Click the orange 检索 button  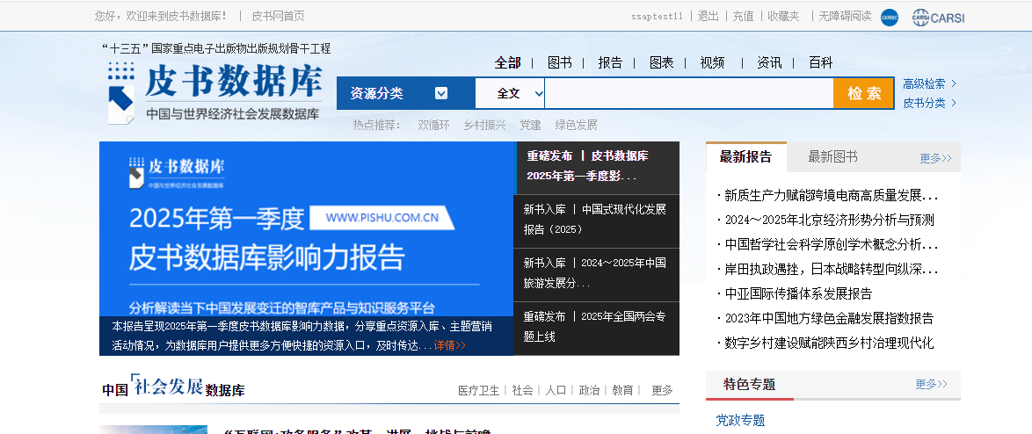point(863,93)
